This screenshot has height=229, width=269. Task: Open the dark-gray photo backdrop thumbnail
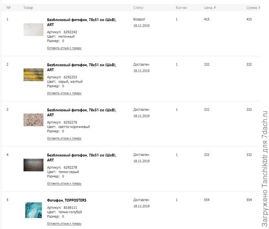[x=33, y=165]
